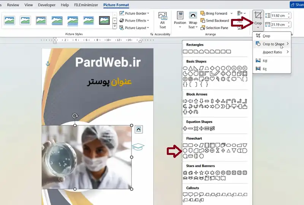The width and height of the screenshot is (304, 205).
Task: Expand the Picture Styles gallery
Action: pyautogui.click(x=115, y=26)
